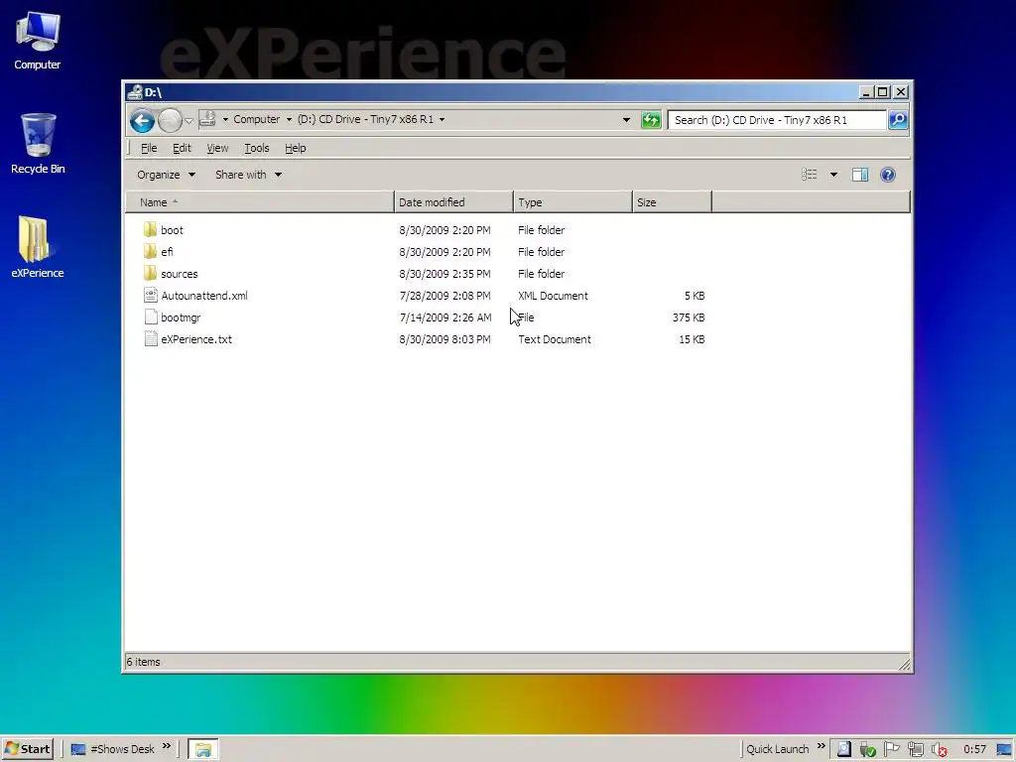Go back with the Back arrow button
This screenshot has height=762, width=1016.
coord(142,120)
